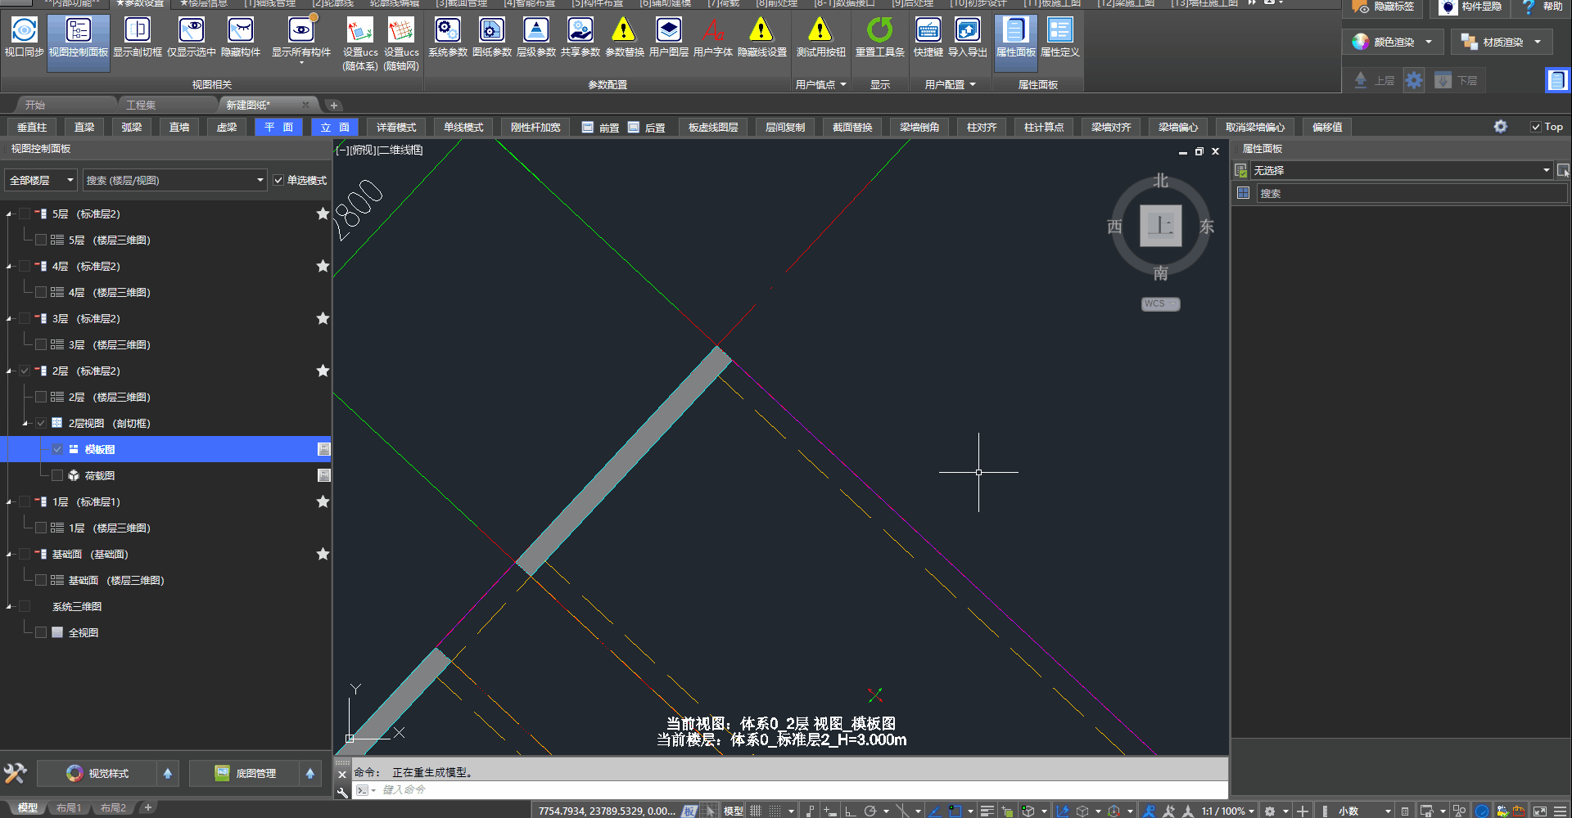
Task: Click the 重置工具条 reset toolbar icon
Action: pos(879,37)
